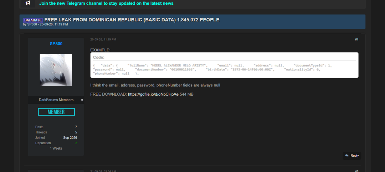Open the gofile.io download link
The width and height of the screenshot is (385, 172).
pos(153,94)
